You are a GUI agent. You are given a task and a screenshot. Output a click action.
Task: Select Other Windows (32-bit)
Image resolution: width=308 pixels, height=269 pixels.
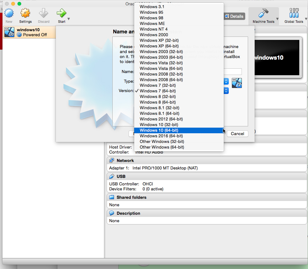(179, 141)
